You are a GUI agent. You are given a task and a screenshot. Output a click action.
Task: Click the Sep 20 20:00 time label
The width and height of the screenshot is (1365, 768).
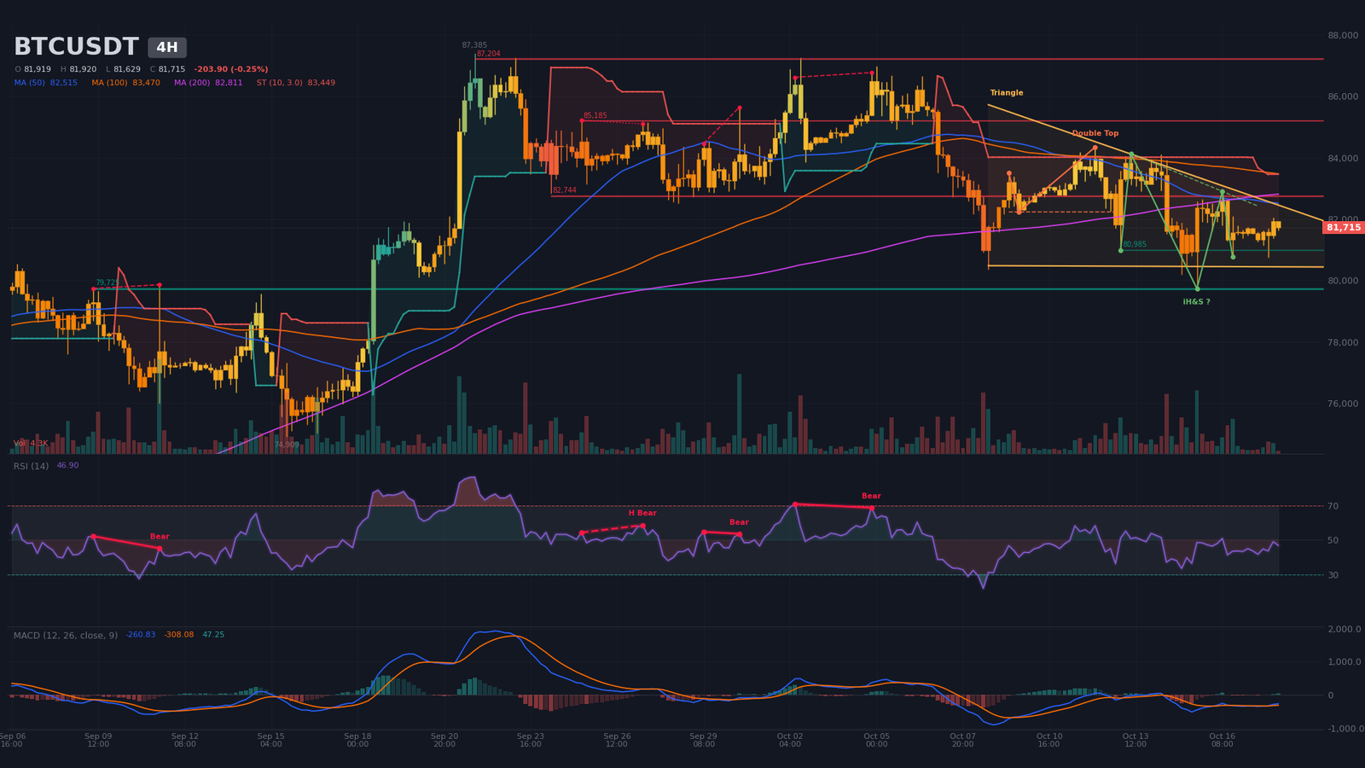[444, 740]
